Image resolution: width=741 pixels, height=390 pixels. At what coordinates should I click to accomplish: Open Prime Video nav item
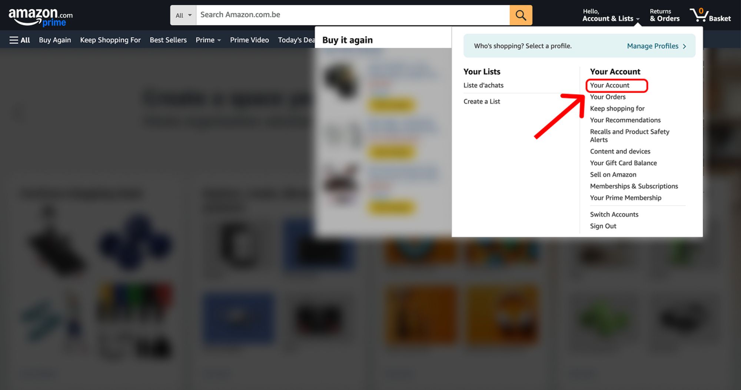click(249, 40)
